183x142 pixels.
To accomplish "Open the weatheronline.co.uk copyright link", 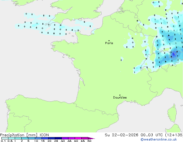I will pyautogui.click(x=159, y=139).
